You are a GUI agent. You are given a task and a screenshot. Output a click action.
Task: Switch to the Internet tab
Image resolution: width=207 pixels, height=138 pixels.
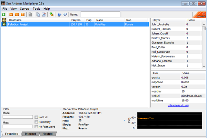(30, 134)
